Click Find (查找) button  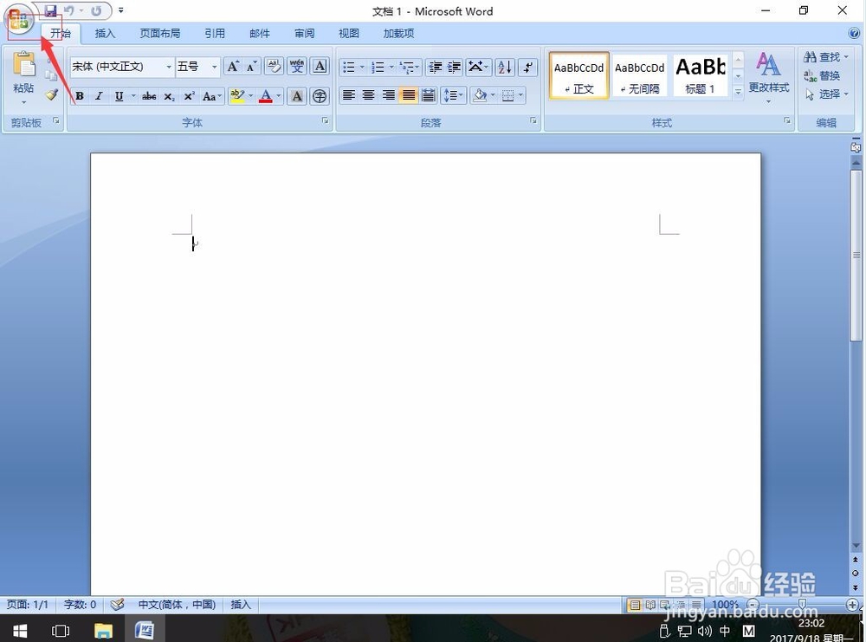point(825,57)
